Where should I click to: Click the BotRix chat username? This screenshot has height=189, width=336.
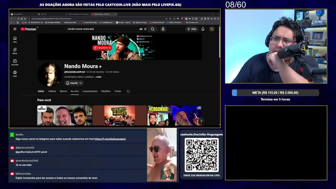click(19, 135)
